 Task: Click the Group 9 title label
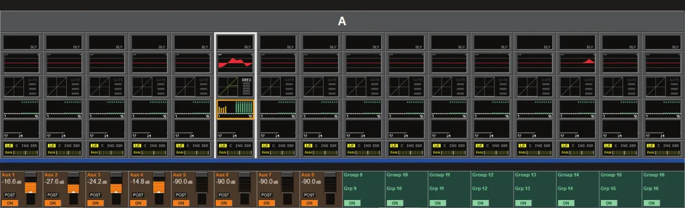(x=353, y=175)
